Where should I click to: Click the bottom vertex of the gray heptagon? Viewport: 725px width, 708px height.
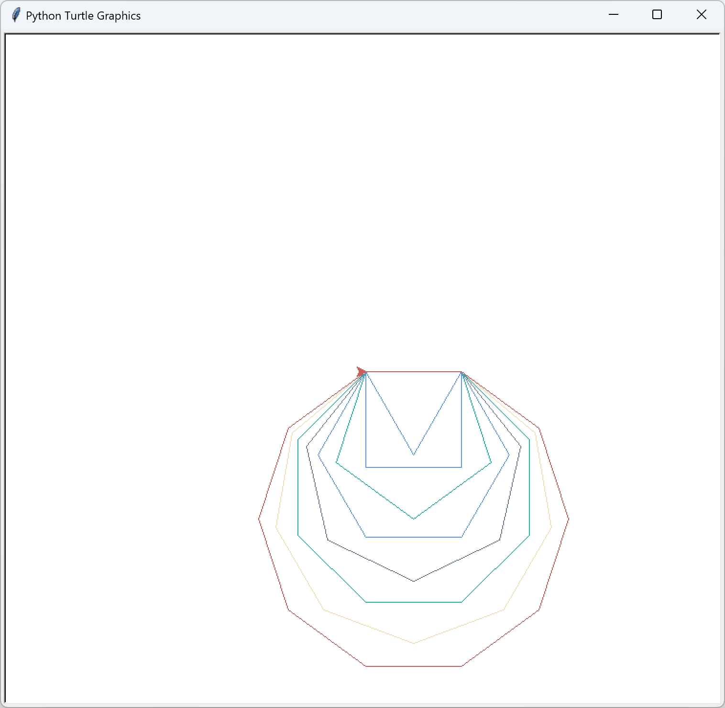414,581
